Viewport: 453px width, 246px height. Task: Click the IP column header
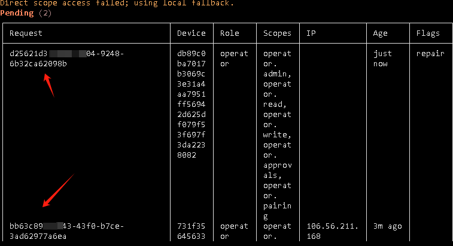[311, 33]
